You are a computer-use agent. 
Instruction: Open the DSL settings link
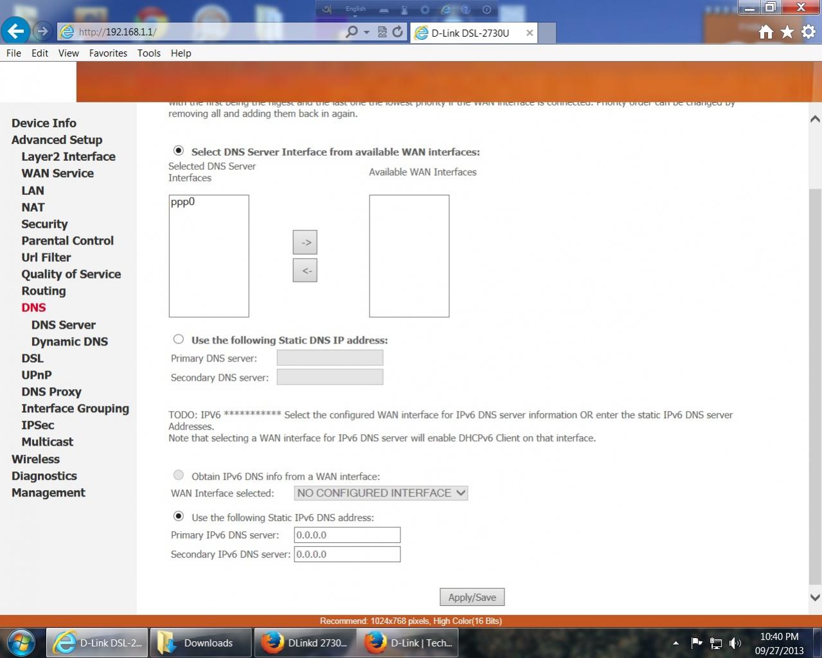tap(32, 359)
